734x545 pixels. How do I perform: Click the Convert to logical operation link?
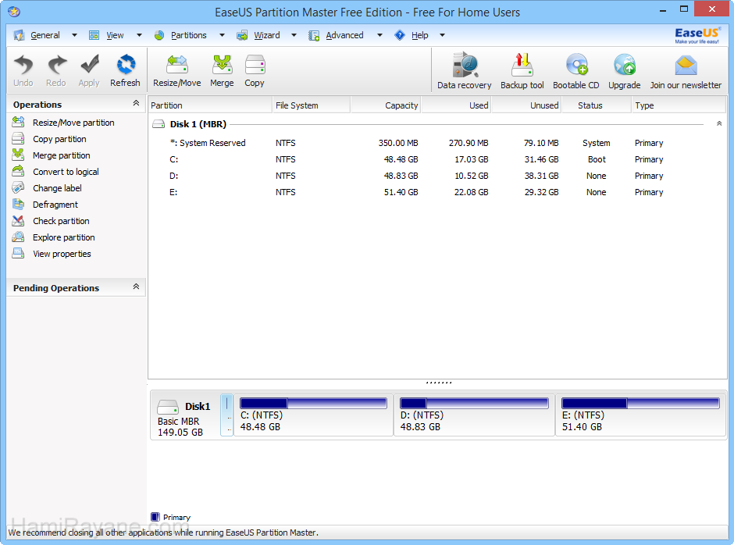(66, 172)
